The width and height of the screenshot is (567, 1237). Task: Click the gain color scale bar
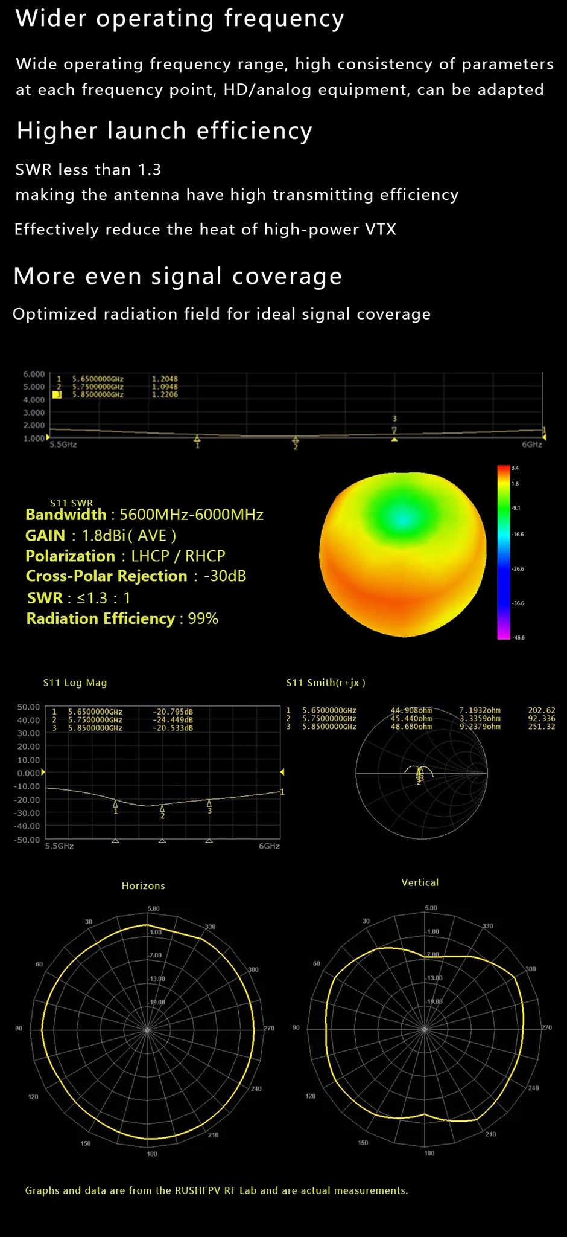coord(503,552)
